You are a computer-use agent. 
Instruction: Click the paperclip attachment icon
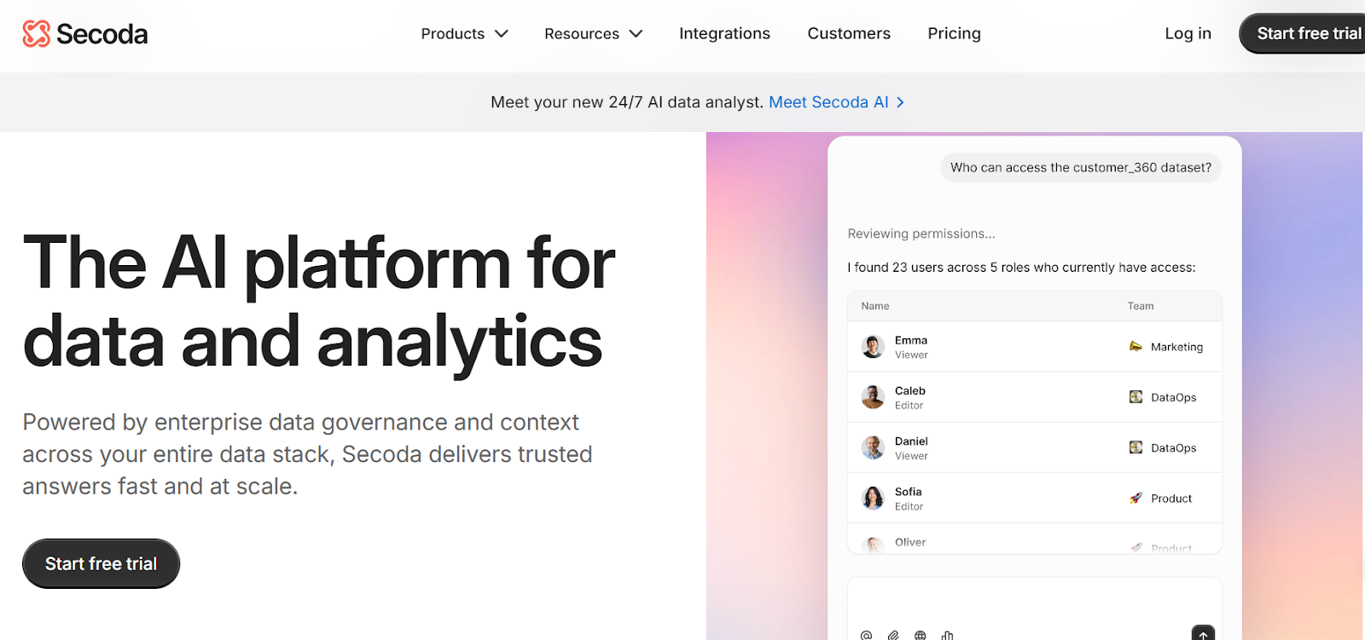point(893,634)
